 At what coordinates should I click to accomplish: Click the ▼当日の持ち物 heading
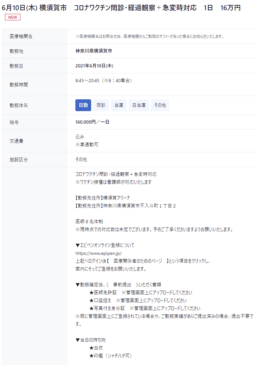click(90, 340)
